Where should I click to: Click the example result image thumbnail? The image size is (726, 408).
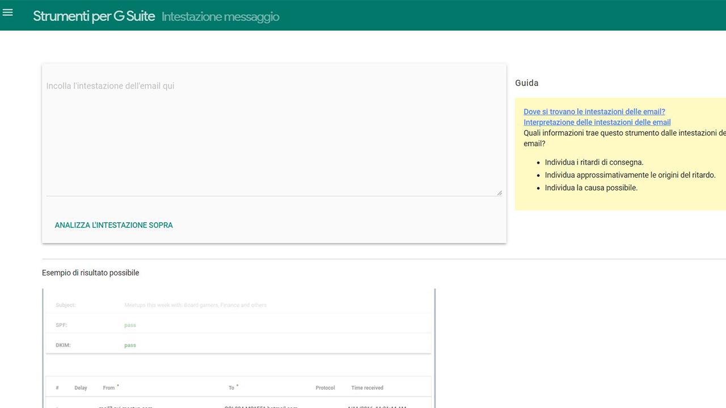(x=239, y=348)
